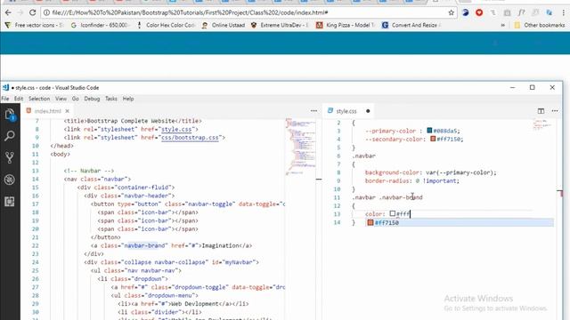Image resolution: width=570 pixels, height=320 pixels.
Task: Open the Tasks menu
Action: click(x=111, y=99)
